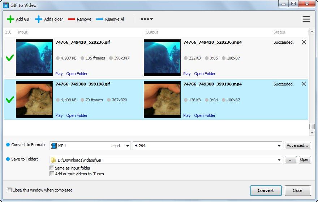
Task: Click the D:\Downloads\Videos\GIF path field
Action: click(x=166, y=160)
